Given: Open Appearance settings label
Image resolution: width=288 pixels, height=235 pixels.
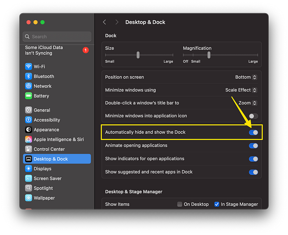Looking at the screenshot, I should coord(46,130).
